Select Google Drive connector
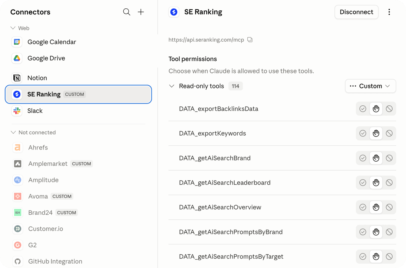Screen dimensions: 406x268 pyautogui.click(x=78, y=58)
